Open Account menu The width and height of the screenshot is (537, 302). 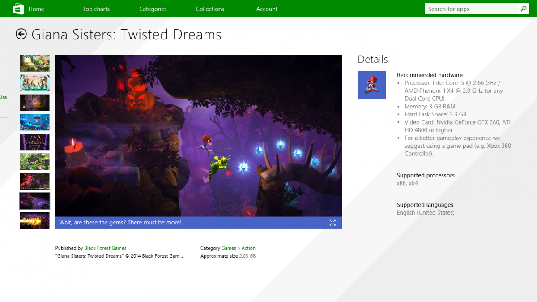pyautogui.click(x=267, y=9)
